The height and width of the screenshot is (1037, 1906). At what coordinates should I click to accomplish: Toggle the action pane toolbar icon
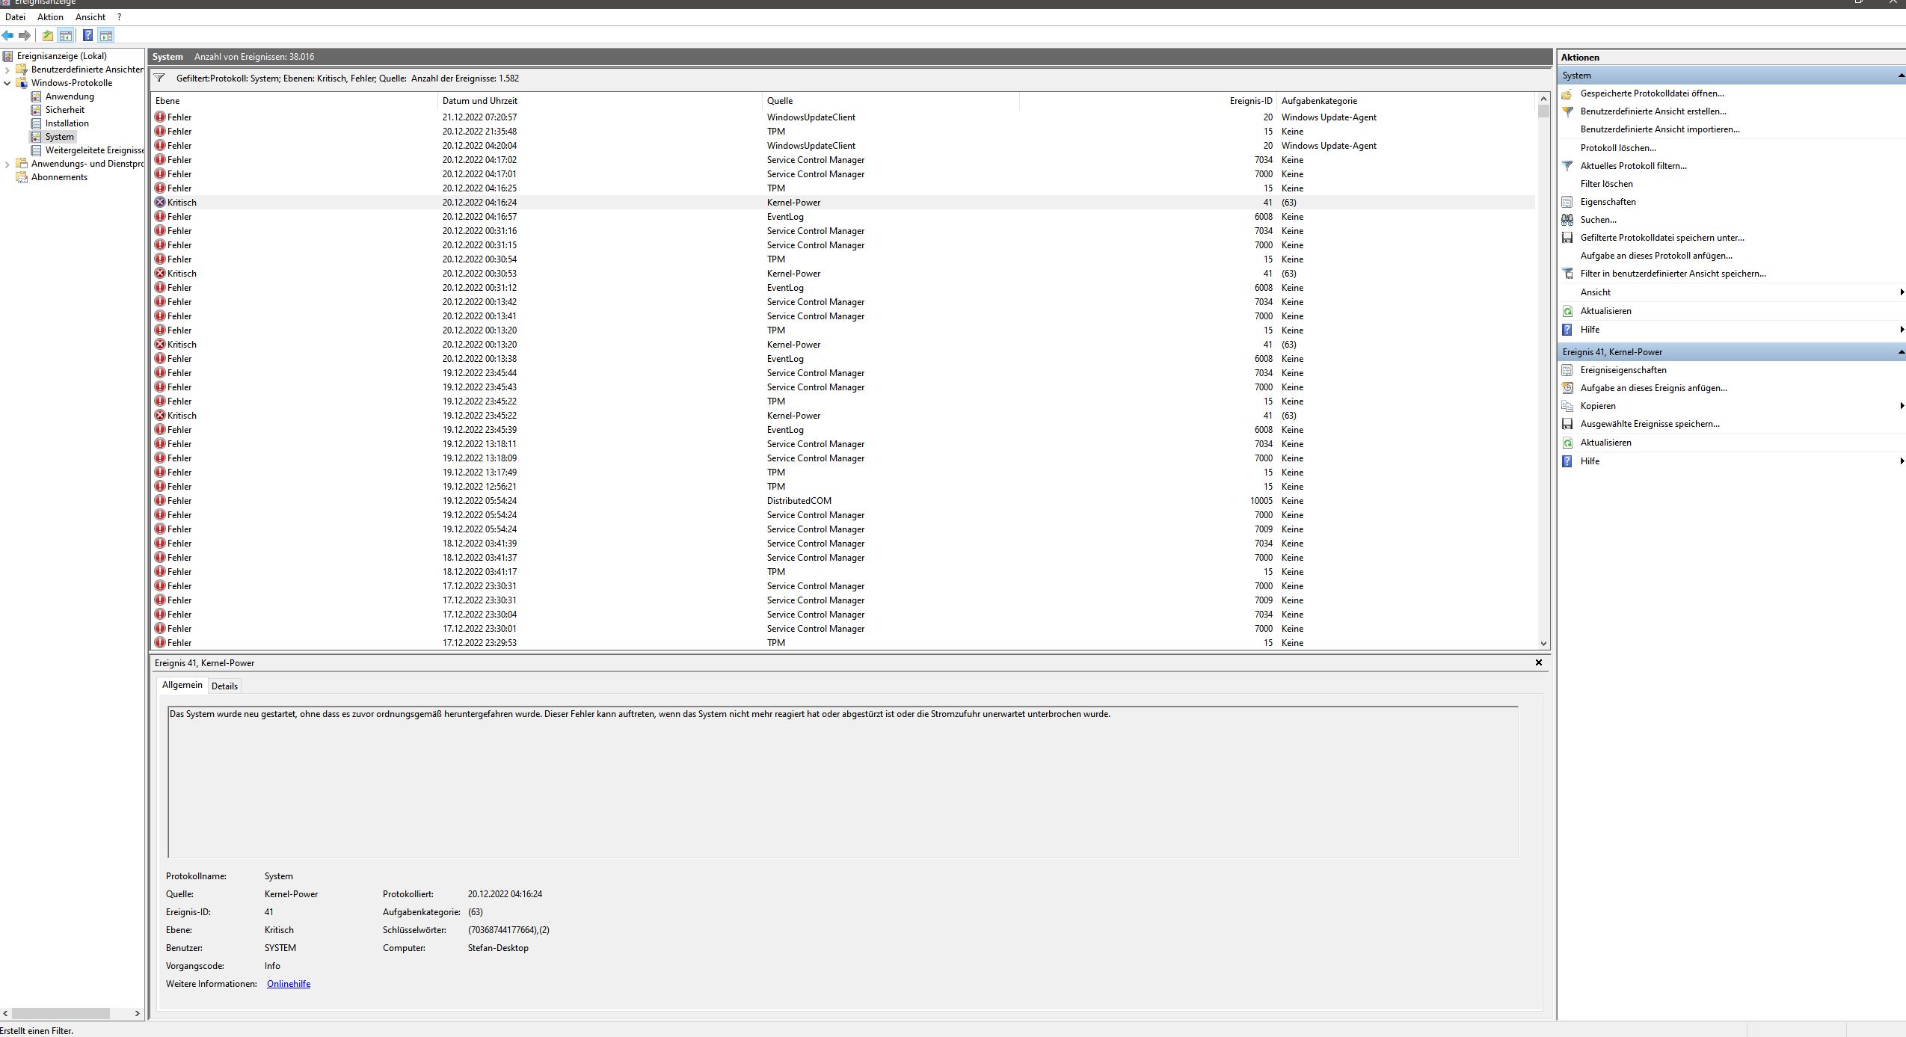[x=105, y=36]
